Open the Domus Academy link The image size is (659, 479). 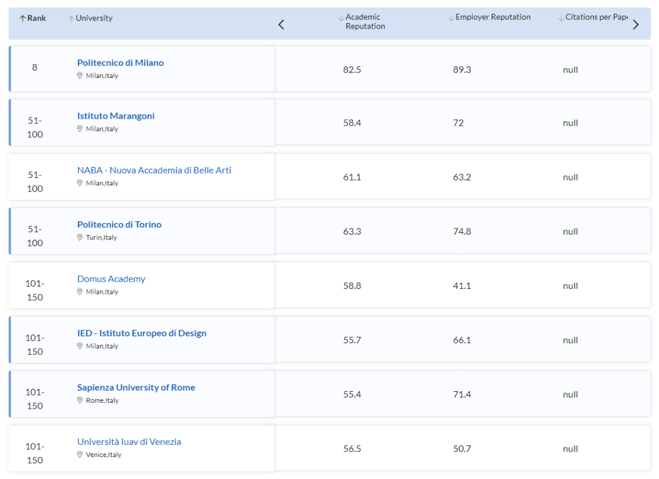(x=111, y=279)
